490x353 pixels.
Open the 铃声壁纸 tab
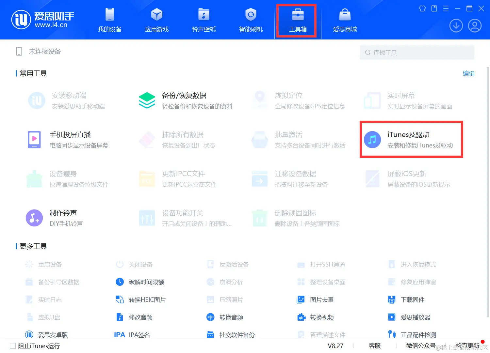point(204,20)
